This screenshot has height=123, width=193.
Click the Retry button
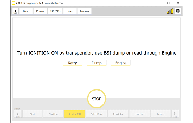click(72, 63)
